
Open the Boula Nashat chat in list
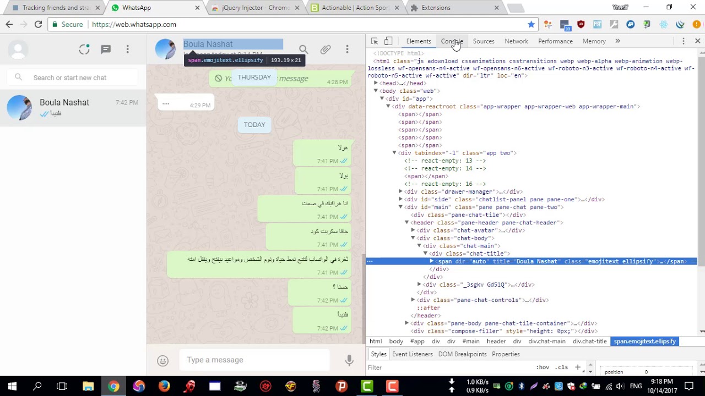tap(73, 107)
